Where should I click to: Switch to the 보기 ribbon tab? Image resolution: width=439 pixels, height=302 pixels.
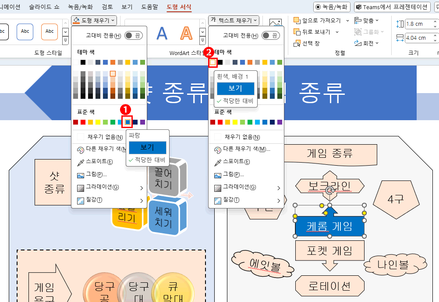click(127, 7)
